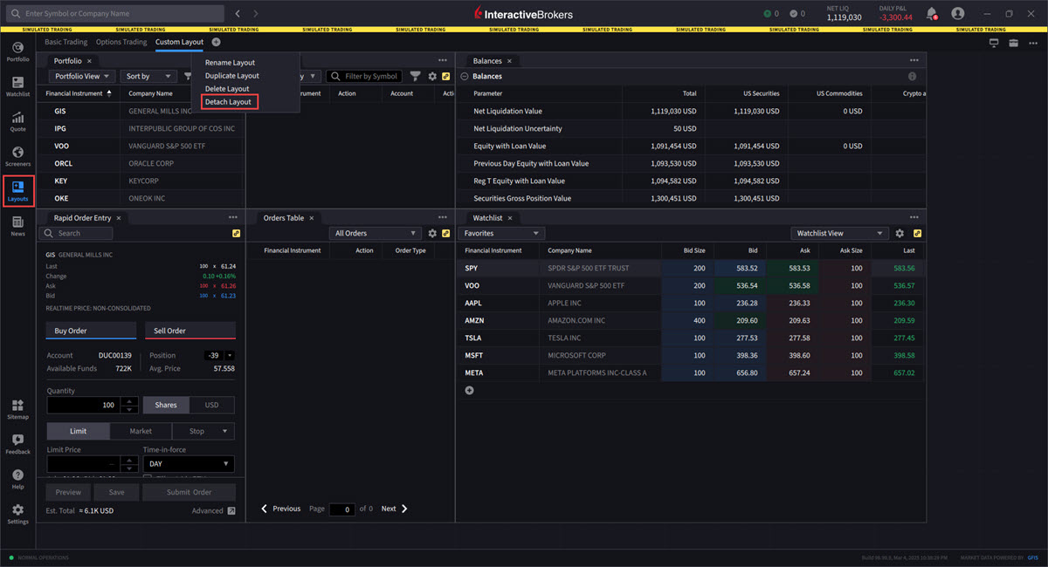Click the Preview button

coord(69,492)
